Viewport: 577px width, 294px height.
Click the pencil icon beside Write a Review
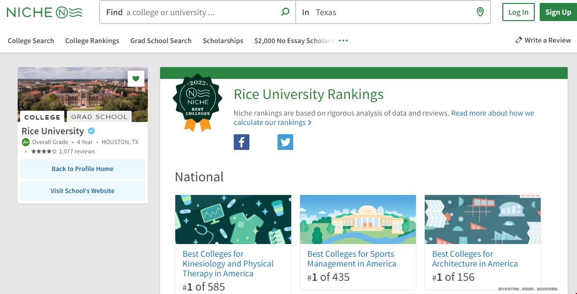pos(519,40)
